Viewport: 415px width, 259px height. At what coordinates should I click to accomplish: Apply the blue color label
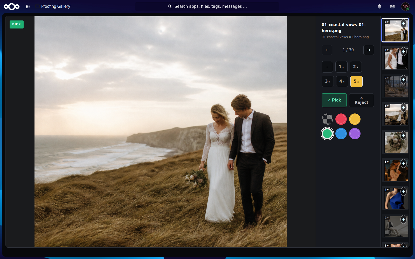[341, 134]
